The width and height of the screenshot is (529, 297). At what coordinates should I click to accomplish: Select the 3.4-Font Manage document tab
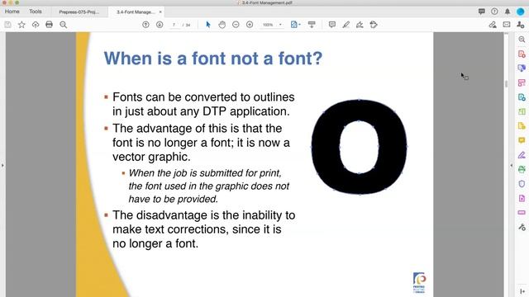tap(136, 12)
